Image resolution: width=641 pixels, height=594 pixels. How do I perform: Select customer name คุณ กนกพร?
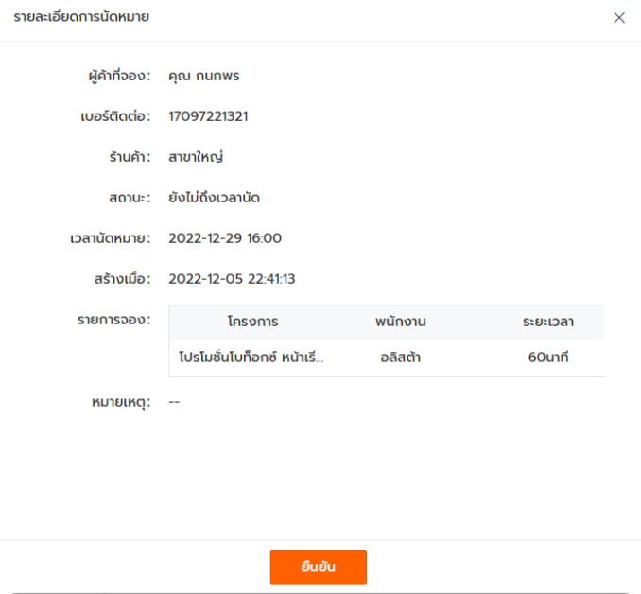203,76
